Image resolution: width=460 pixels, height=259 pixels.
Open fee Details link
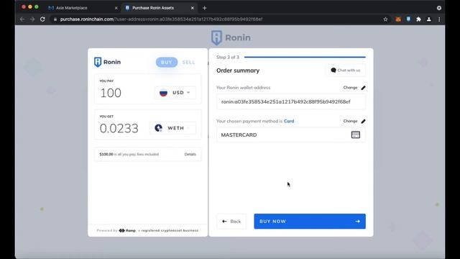point(190,154)
